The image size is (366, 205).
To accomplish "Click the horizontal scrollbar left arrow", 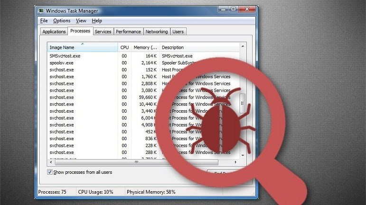I will click(x=51, y=162).
